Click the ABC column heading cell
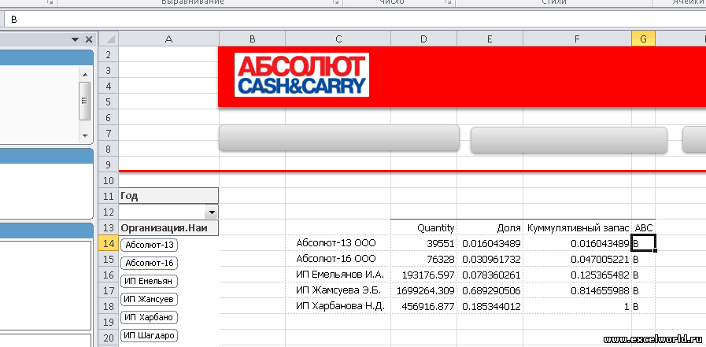This screenshot has width=706, height=347. [643, 227]
